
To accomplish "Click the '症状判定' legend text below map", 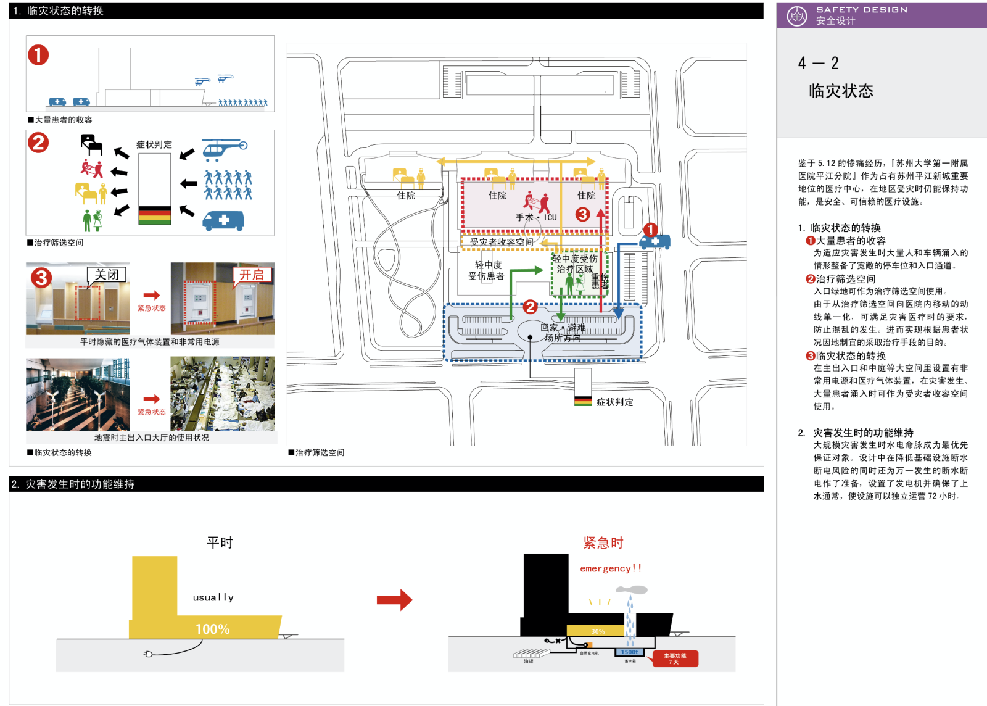I will [x=615, y=402].
